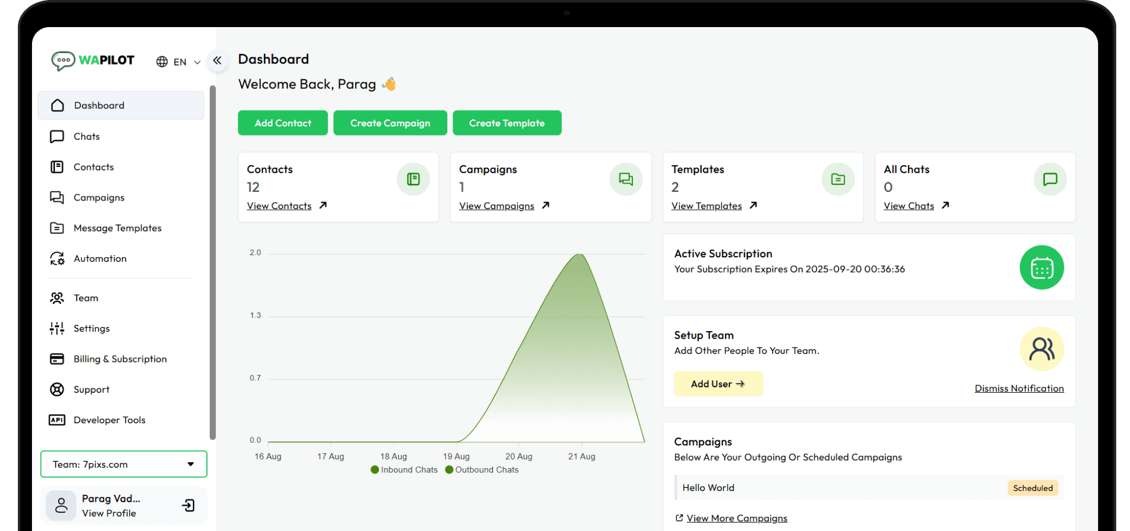Select the Hello World campaign row
Screen dimensions: 1130x531
pyautogui.click(x=869, y=488)
